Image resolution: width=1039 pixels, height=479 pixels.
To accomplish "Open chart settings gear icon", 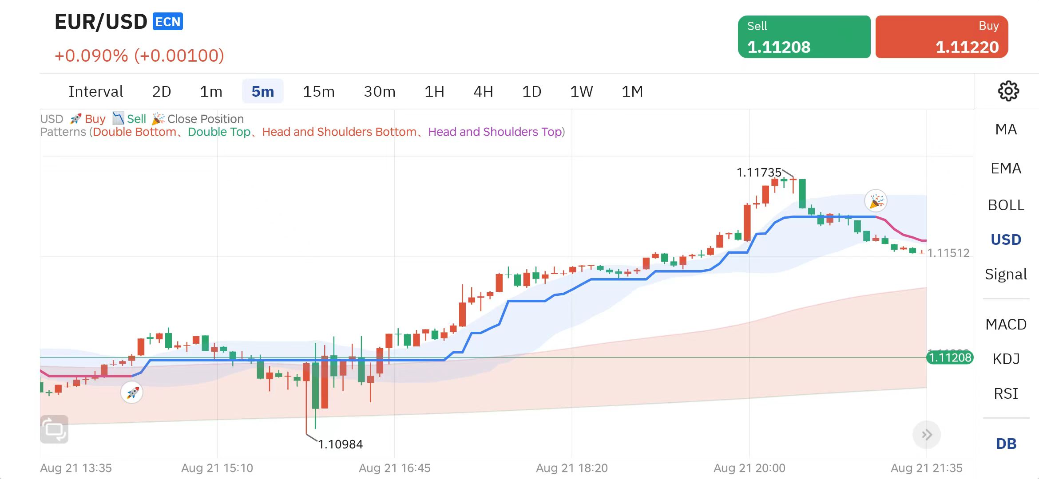I will tap(1008, 91).
